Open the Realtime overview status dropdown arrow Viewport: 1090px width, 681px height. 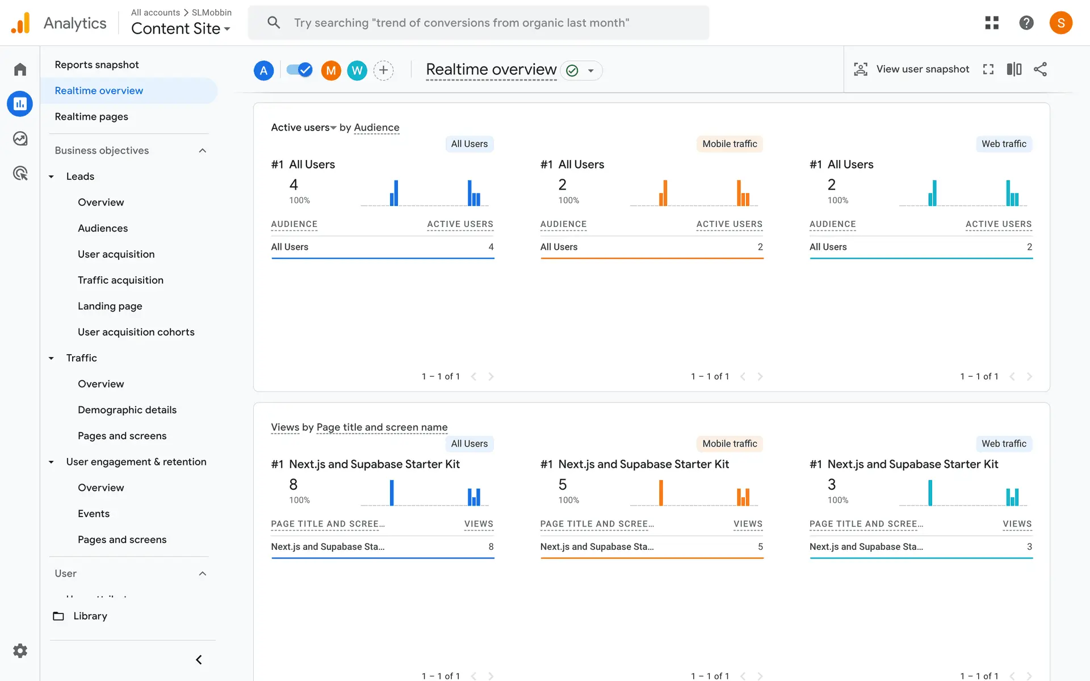591,70
